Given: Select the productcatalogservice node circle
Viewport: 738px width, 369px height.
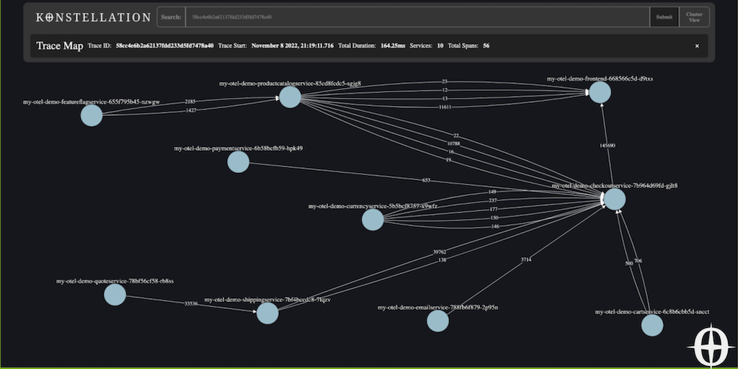Looking at the screenshot, I should coord(290,97).
